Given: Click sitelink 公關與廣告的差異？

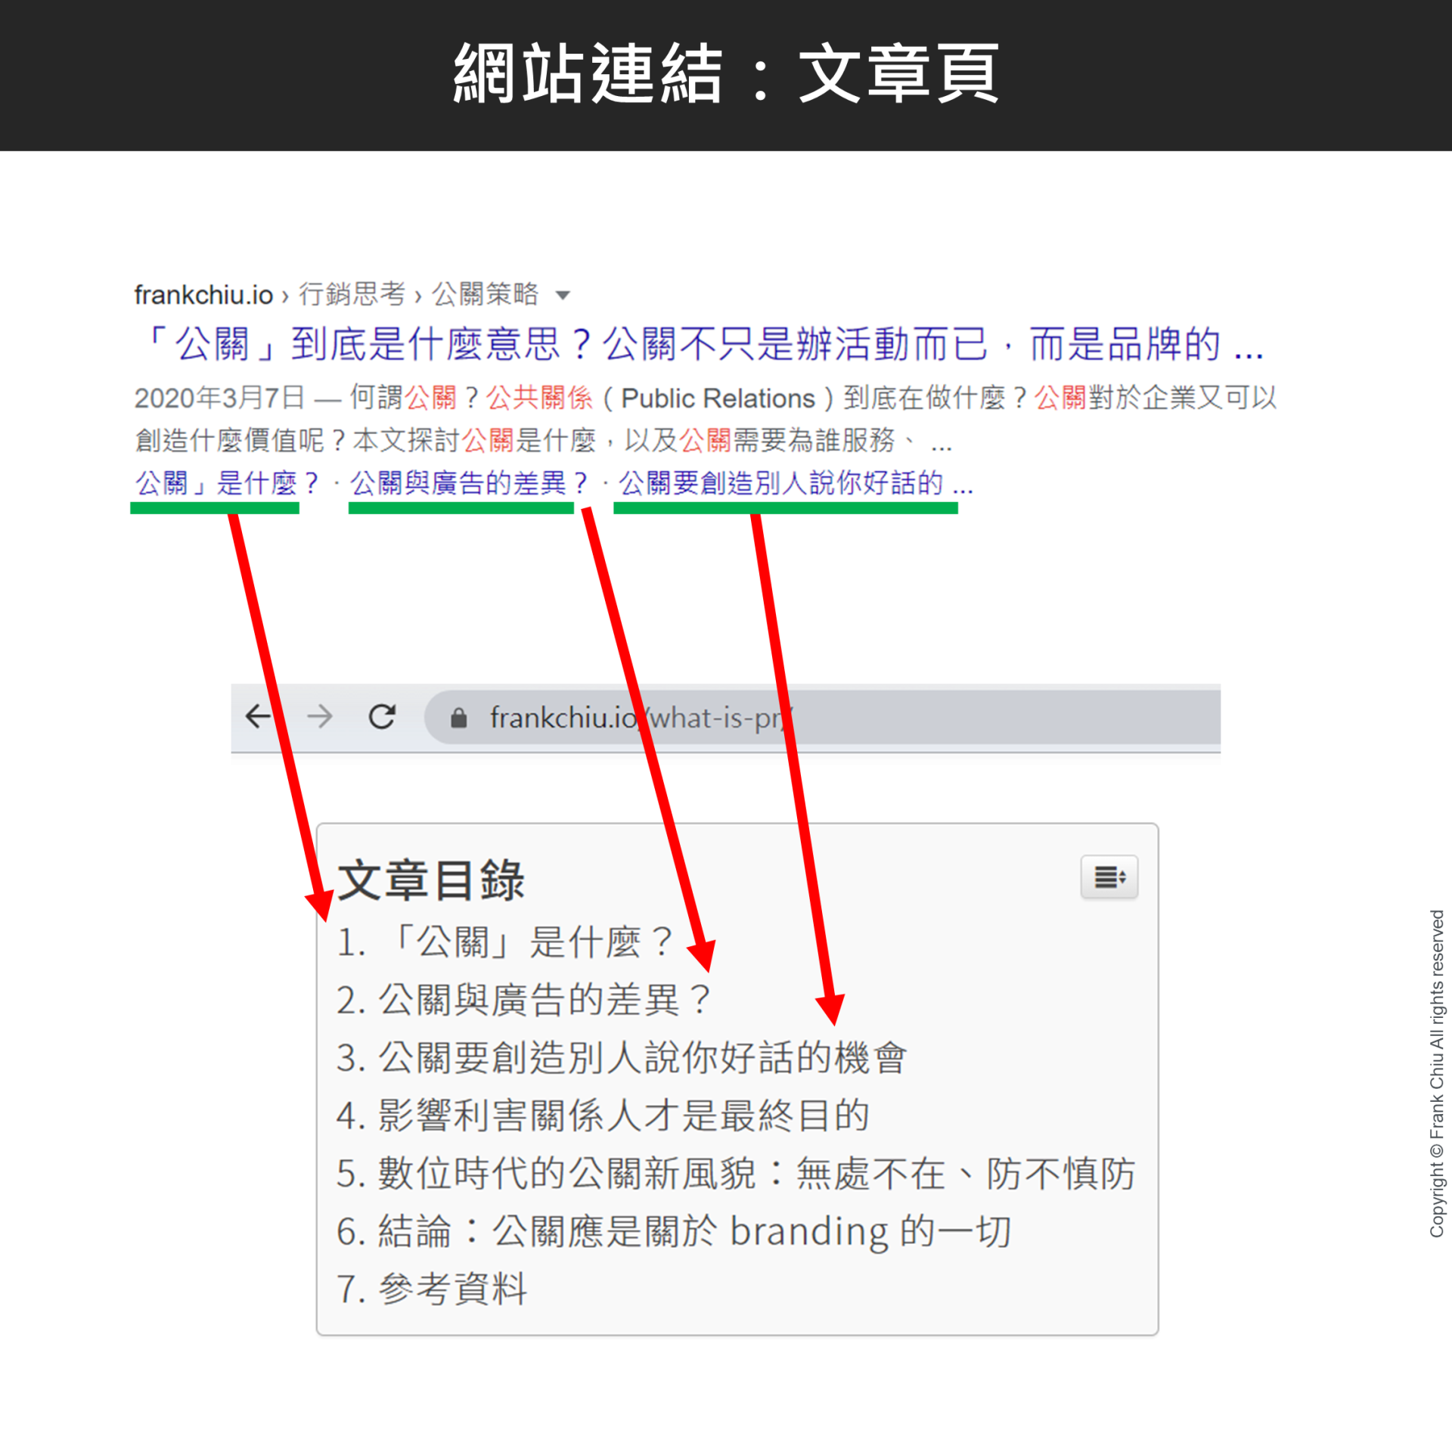Looking at the screenshot, I should click(x=469, y=482).
